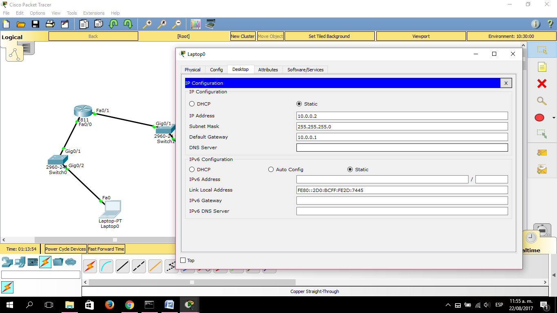The image size is (557, 313).
Task: Open the custom devices dialog icon
Action: [210, 24]
